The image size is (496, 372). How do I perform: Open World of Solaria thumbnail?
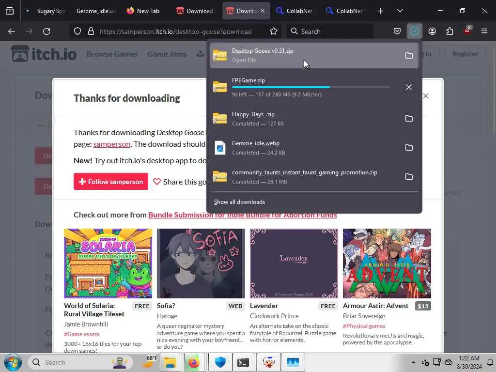(108, 263)
